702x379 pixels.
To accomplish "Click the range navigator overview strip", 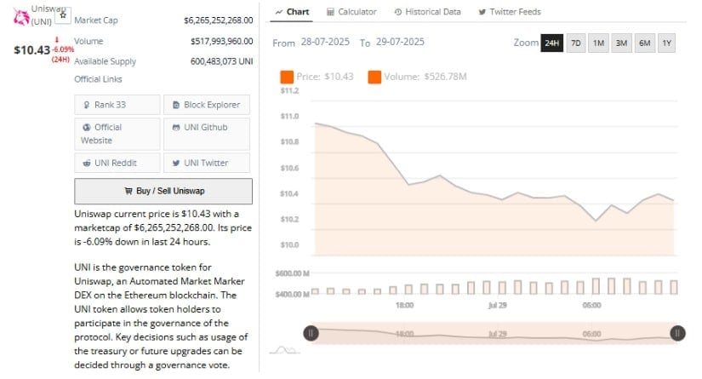I will (x=494, y=333).
